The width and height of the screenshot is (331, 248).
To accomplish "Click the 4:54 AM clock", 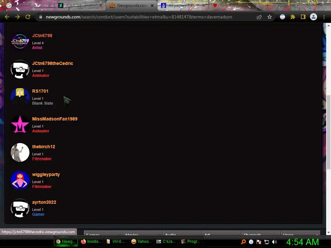I will click(x=303, y=242).
